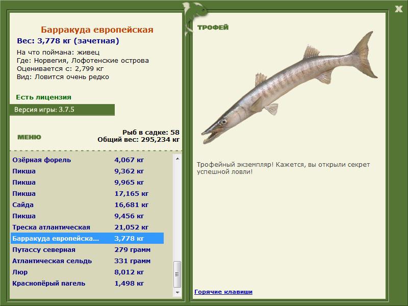Select the Путассу северная 279 грамм row

click(87, 249)
